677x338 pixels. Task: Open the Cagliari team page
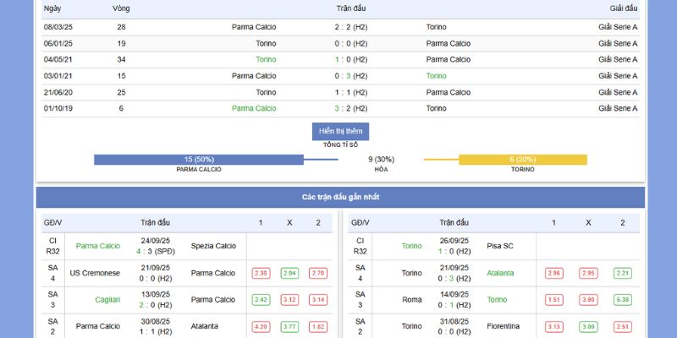tap(107, 300)
